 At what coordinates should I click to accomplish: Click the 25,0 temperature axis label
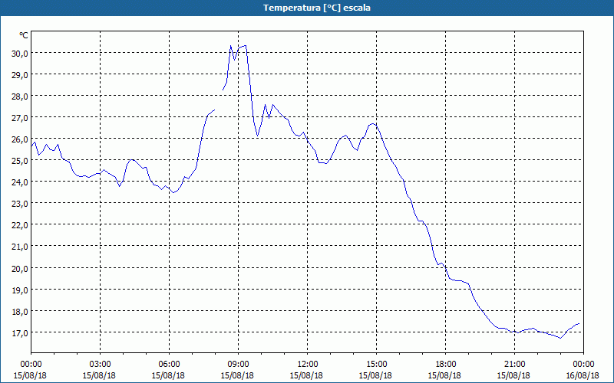[x=20, y=161]
